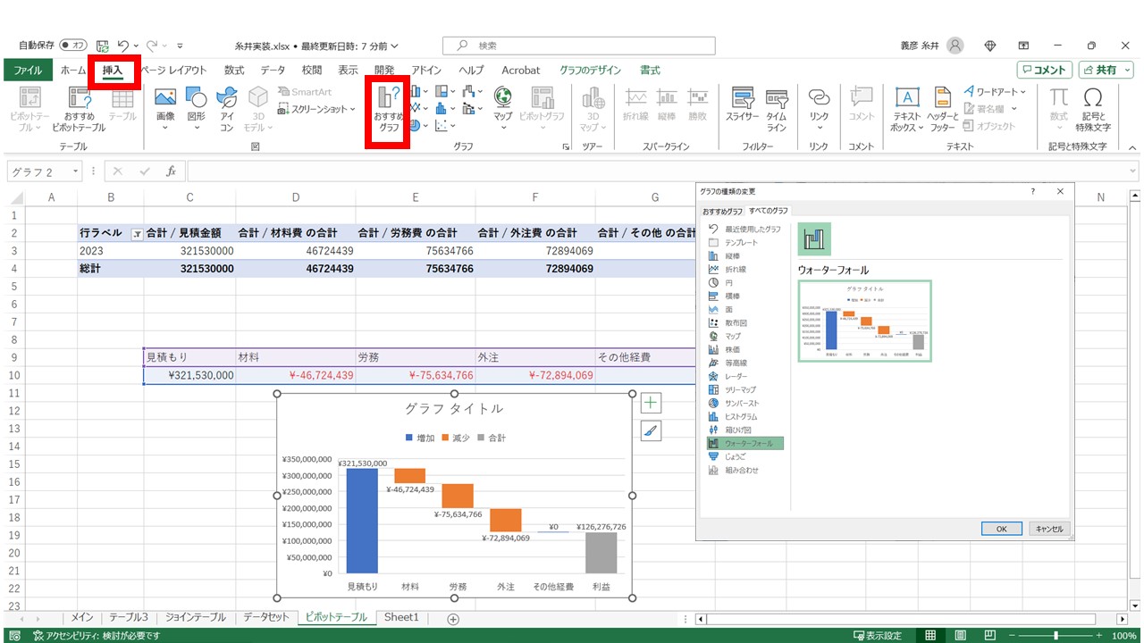Open the Icons (アイコン) insert tool
The width and height of the screenshot is (1144, 643).
click(227, 109)
